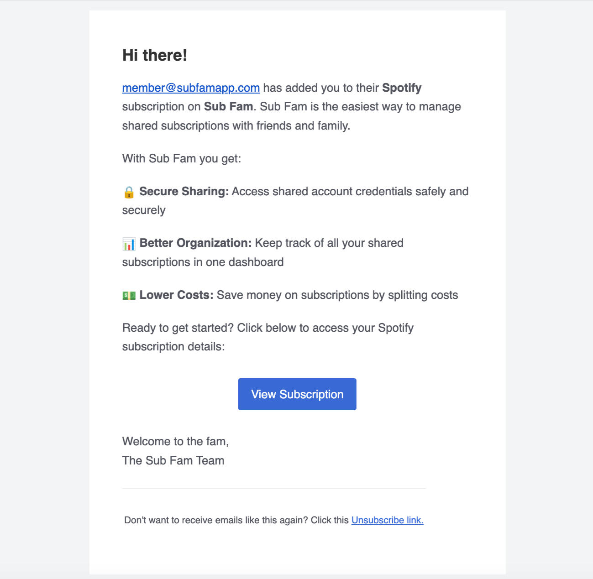Click the horizontal divider above the footer
This screenshot has width=593, height=579.
(x=274, y=489)
